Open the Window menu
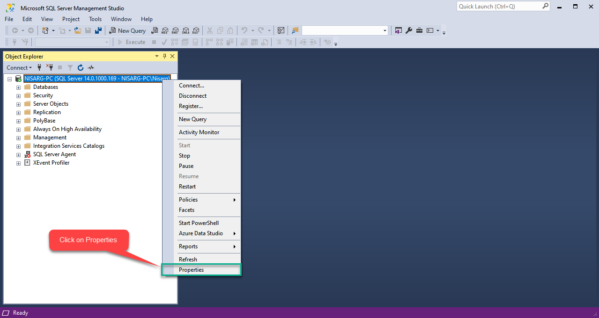 [x=121, y=19]
